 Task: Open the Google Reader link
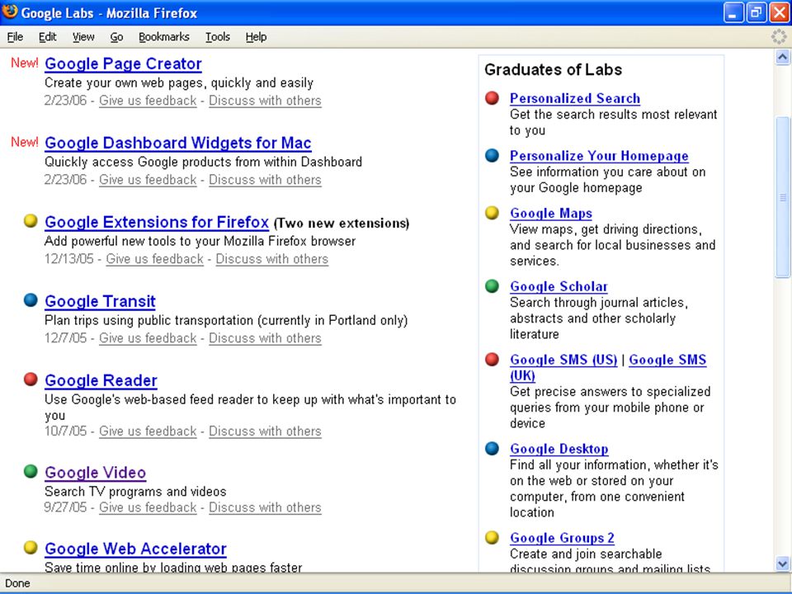pyautogui.click(x=101, y=381)
